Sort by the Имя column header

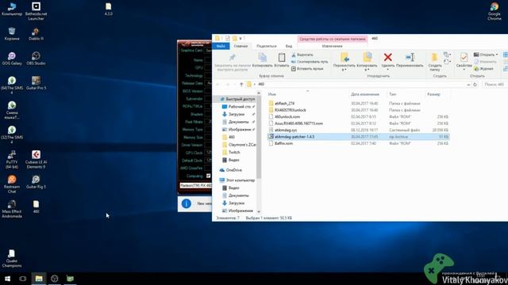(x=272, y=94)
